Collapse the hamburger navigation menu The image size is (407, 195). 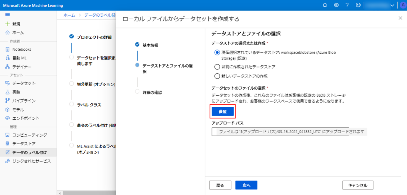pos(8,15)
